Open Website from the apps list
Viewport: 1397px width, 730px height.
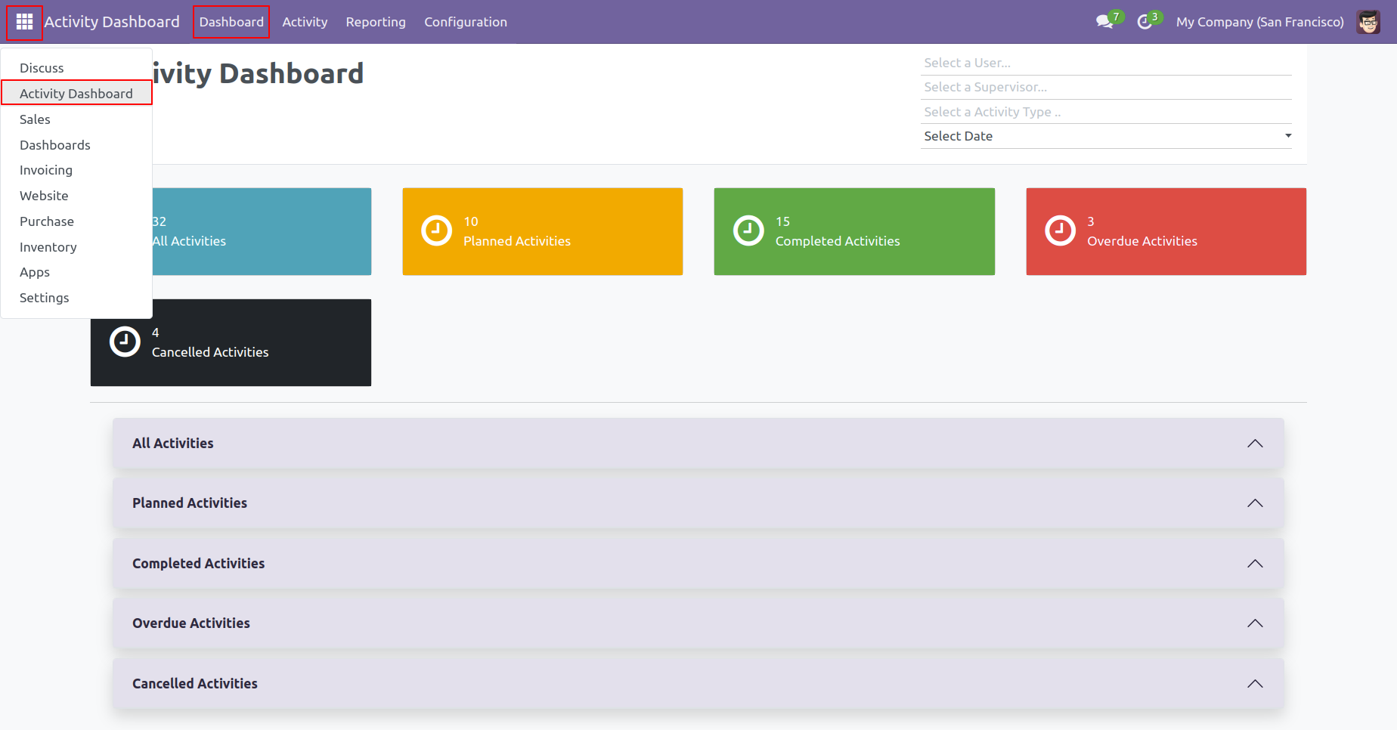coord(76,196)
